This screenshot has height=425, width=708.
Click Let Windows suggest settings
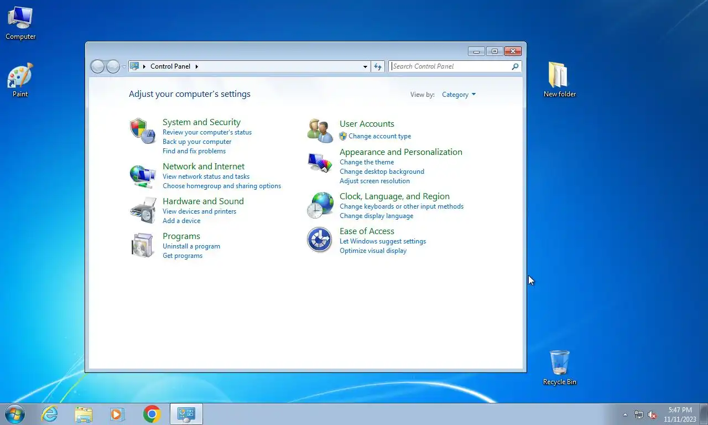point(383,241)
